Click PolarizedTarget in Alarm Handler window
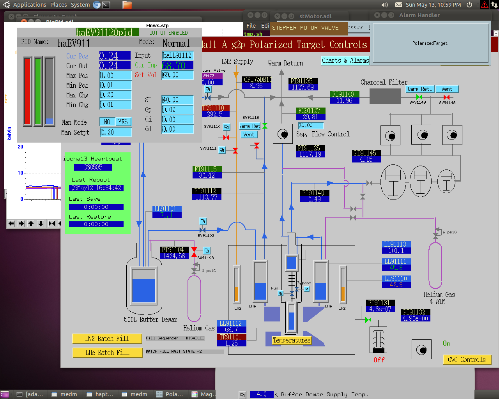 430,43
